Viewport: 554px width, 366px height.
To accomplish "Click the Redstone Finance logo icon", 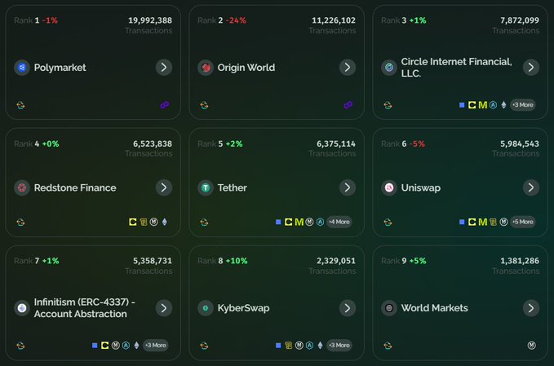I will pos(22,187).
